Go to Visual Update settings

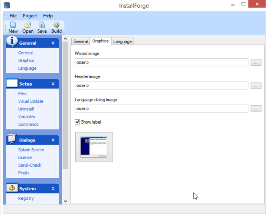pyautogui.click(x=31, y=101)
